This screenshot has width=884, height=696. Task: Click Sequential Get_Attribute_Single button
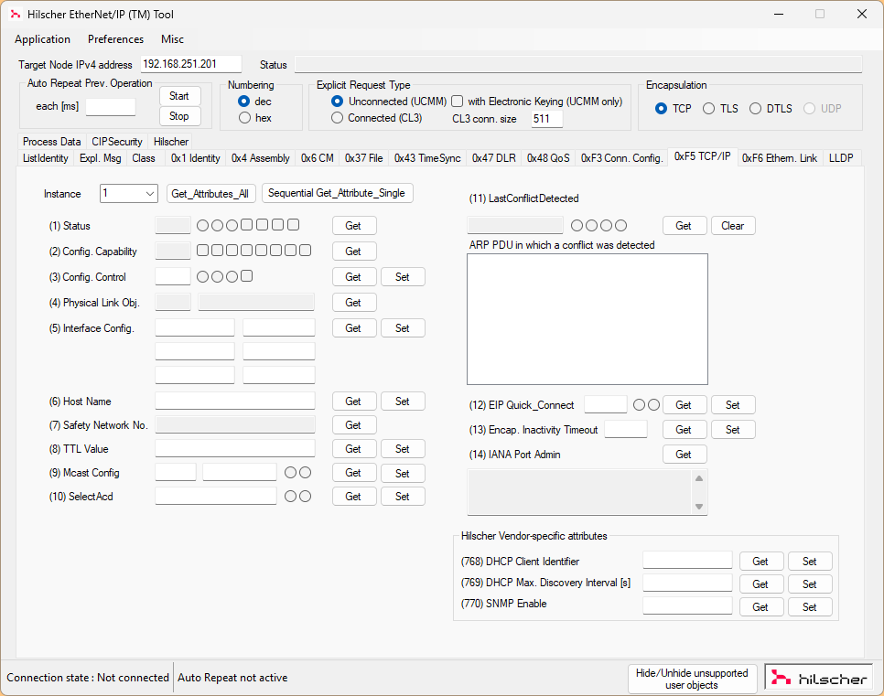click(337, 193)
